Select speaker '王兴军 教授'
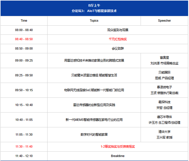Screen dimensions: 189x161 pyautogui.click(x=165, y=137)
